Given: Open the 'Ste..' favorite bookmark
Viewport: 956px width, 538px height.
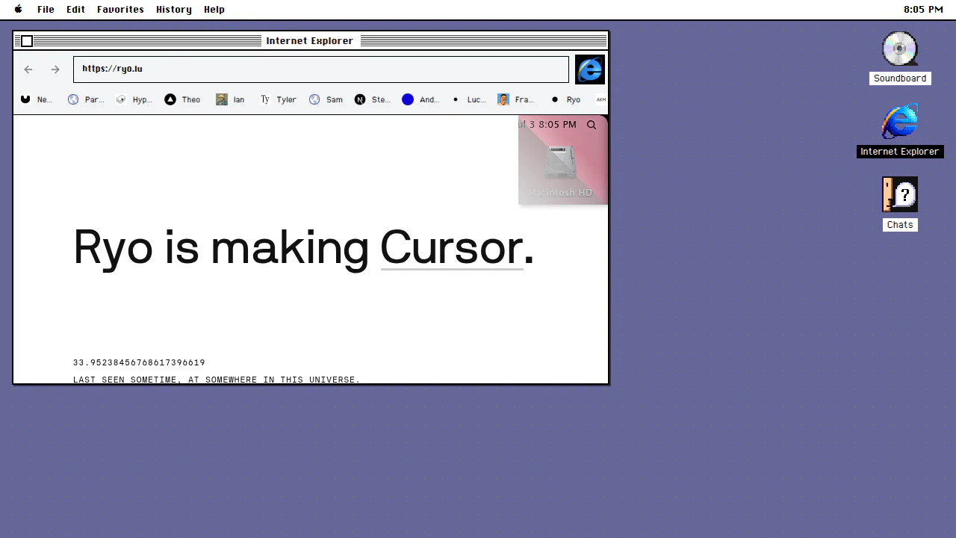Looking at the screenshot, I should point(373,99).
